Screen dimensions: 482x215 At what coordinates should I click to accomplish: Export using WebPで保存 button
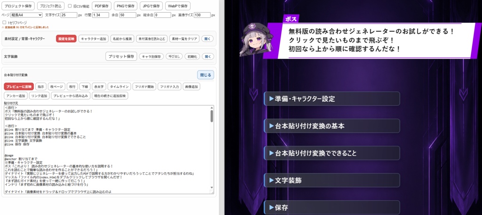(177, 6)
